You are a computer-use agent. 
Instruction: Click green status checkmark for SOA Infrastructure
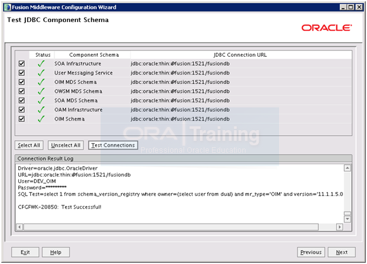click(41, 64)
